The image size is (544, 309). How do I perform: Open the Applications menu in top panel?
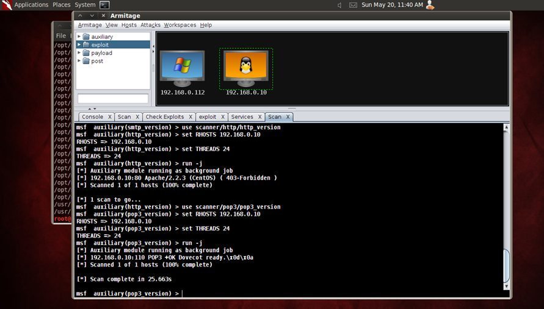31,5
